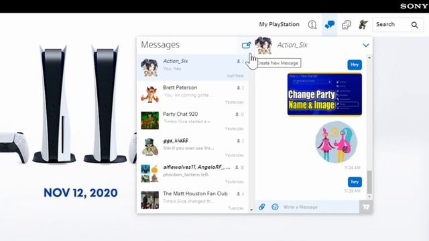Click the paperclip attachment icon

(x=261, y=207)
